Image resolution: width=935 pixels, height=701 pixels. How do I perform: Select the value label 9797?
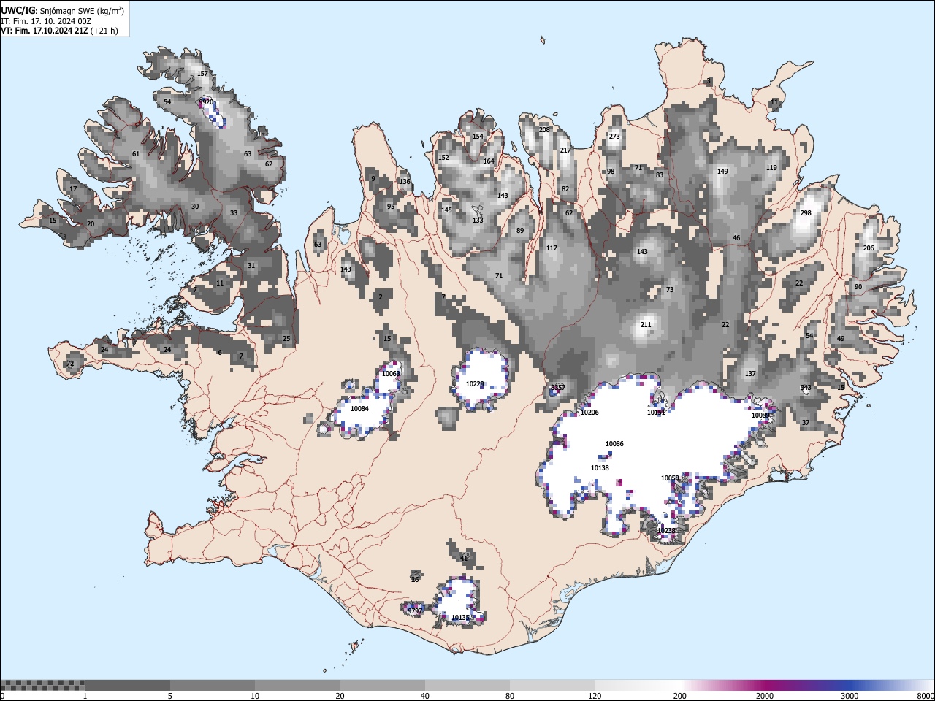click(x=415, y=610)
